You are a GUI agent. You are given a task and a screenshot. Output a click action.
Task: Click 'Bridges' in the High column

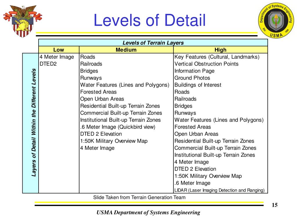pos(183,106)
